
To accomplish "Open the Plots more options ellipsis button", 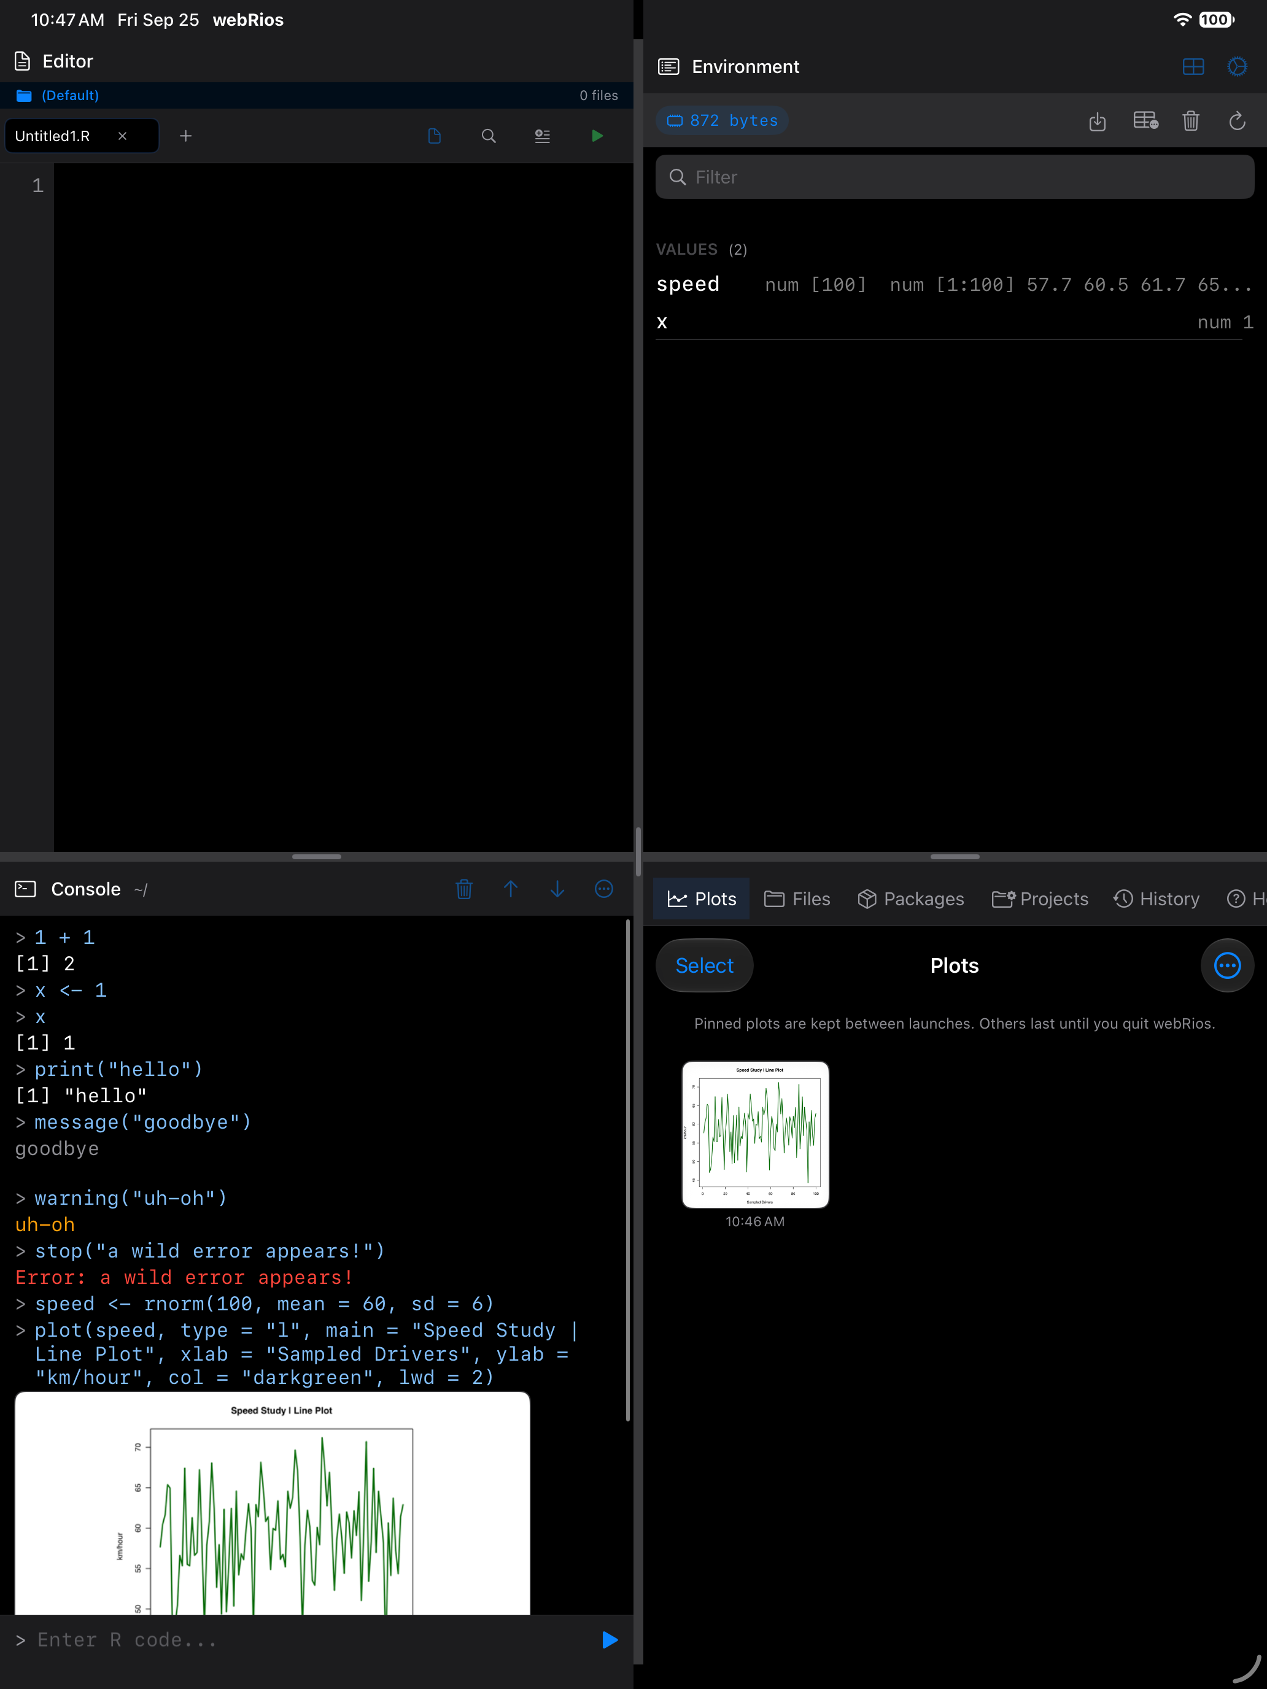I will (x=1227, y=965).
